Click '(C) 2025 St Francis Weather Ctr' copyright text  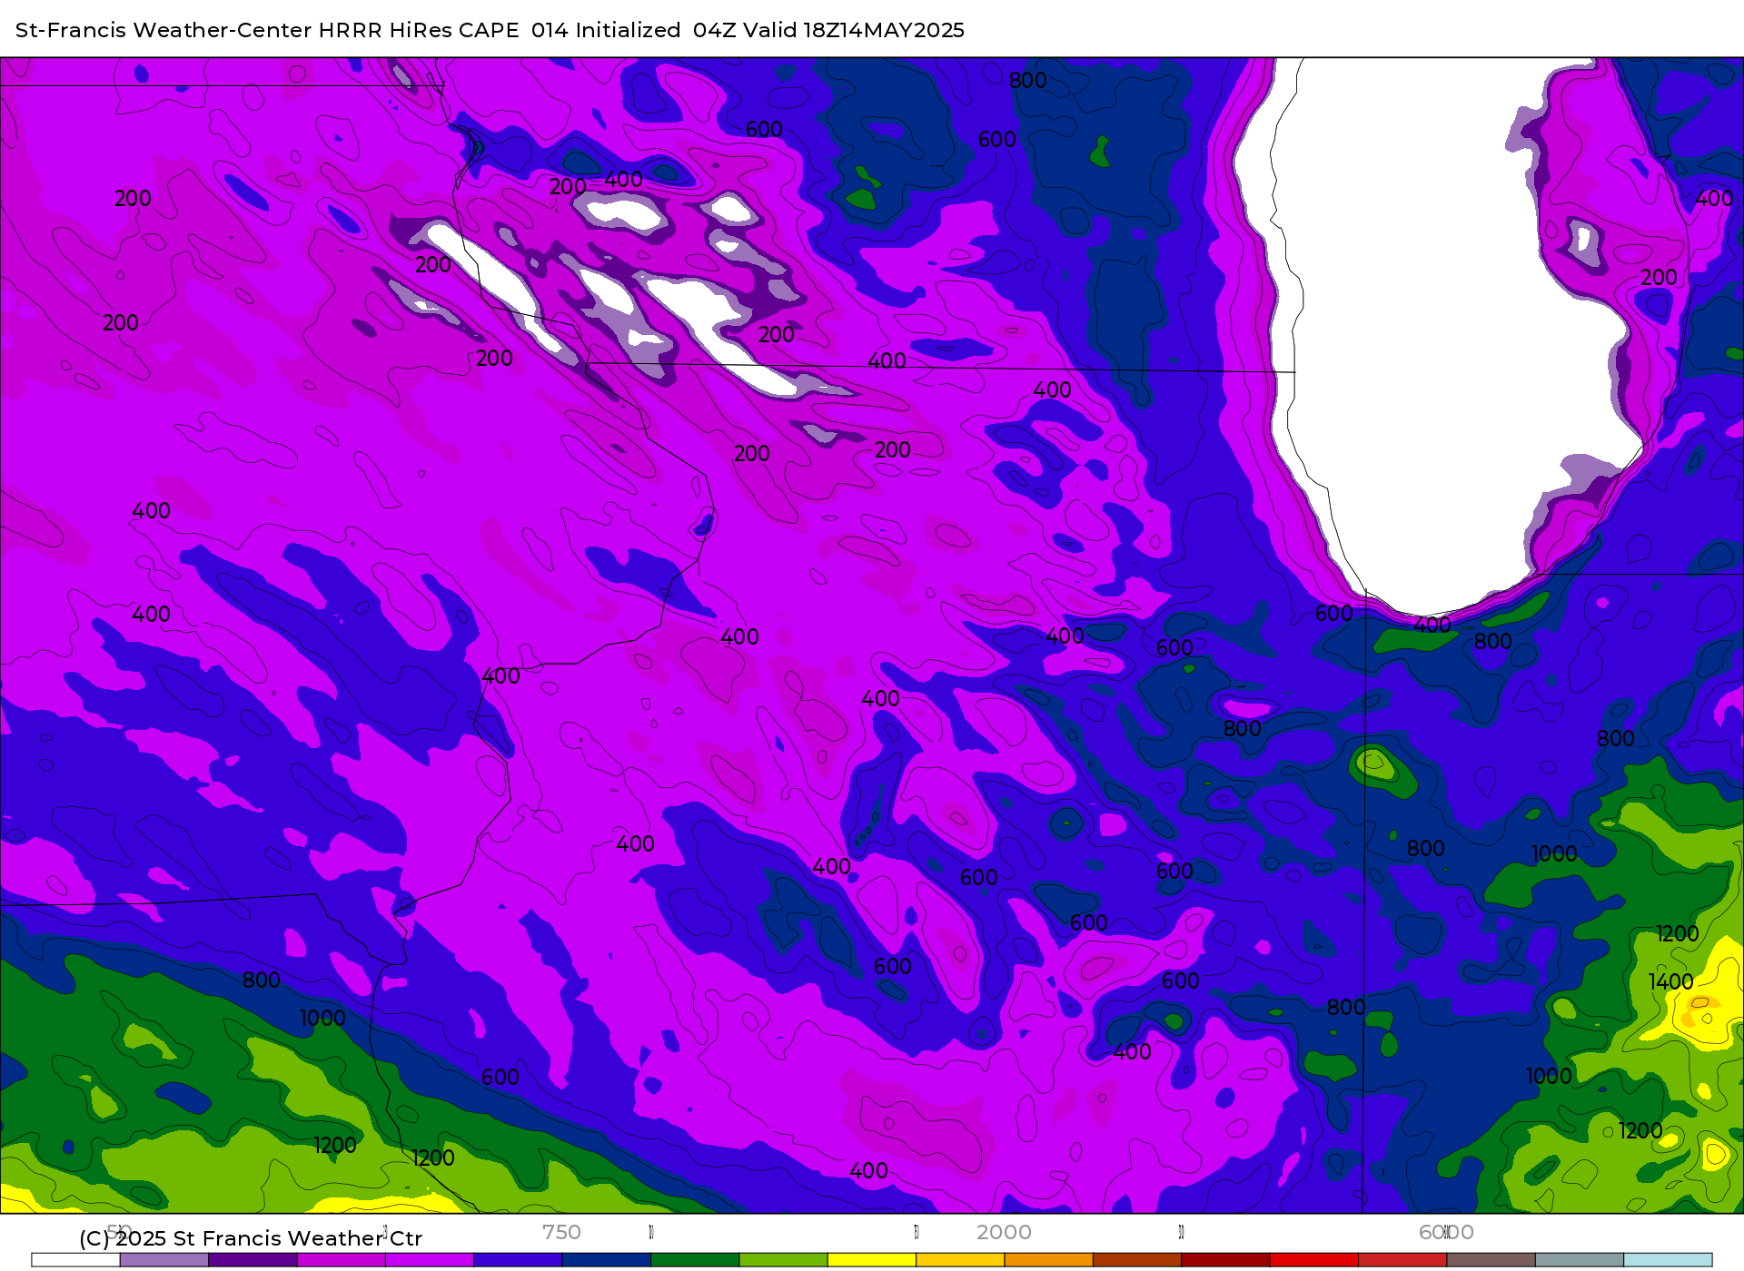[x=251, y=1238]
